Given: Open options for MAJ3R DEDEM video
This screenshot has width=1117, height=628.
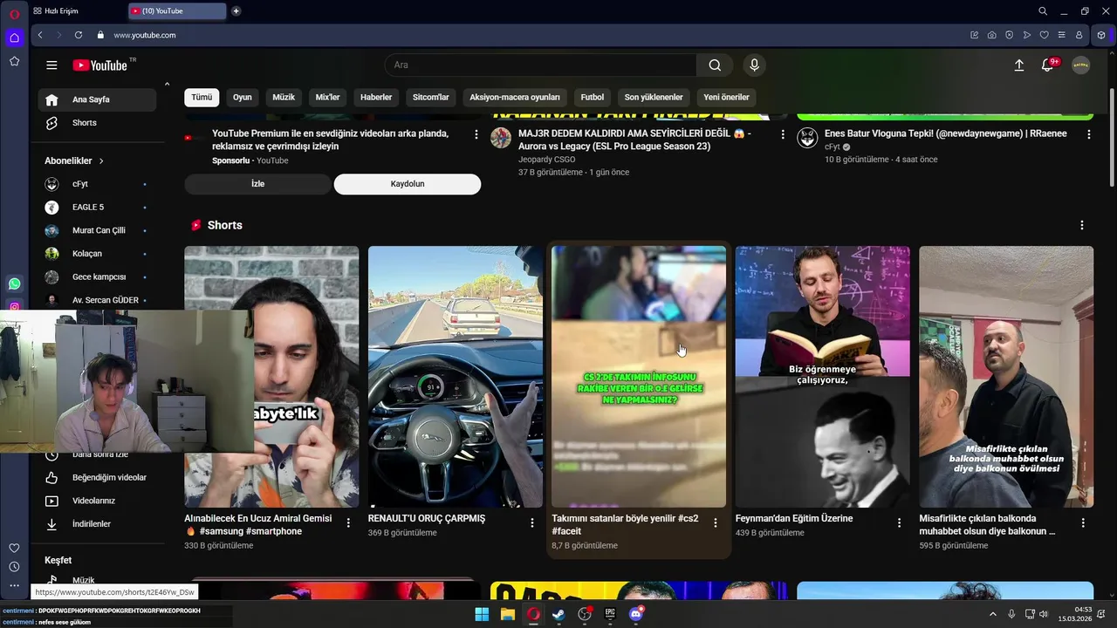Looking at the screenshot, I should pos(783,134).
